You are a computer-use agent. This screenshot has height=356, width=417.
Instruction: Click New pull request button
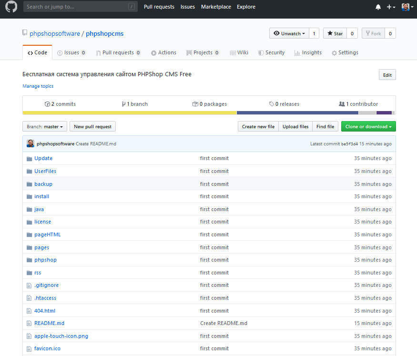92,127
